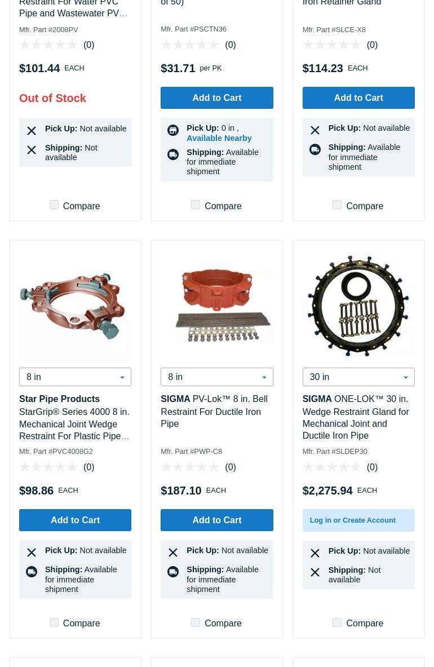Open the SIGMA ONE-LOK 30 in. product title
434x667 pixels.
tap(356, 417)
